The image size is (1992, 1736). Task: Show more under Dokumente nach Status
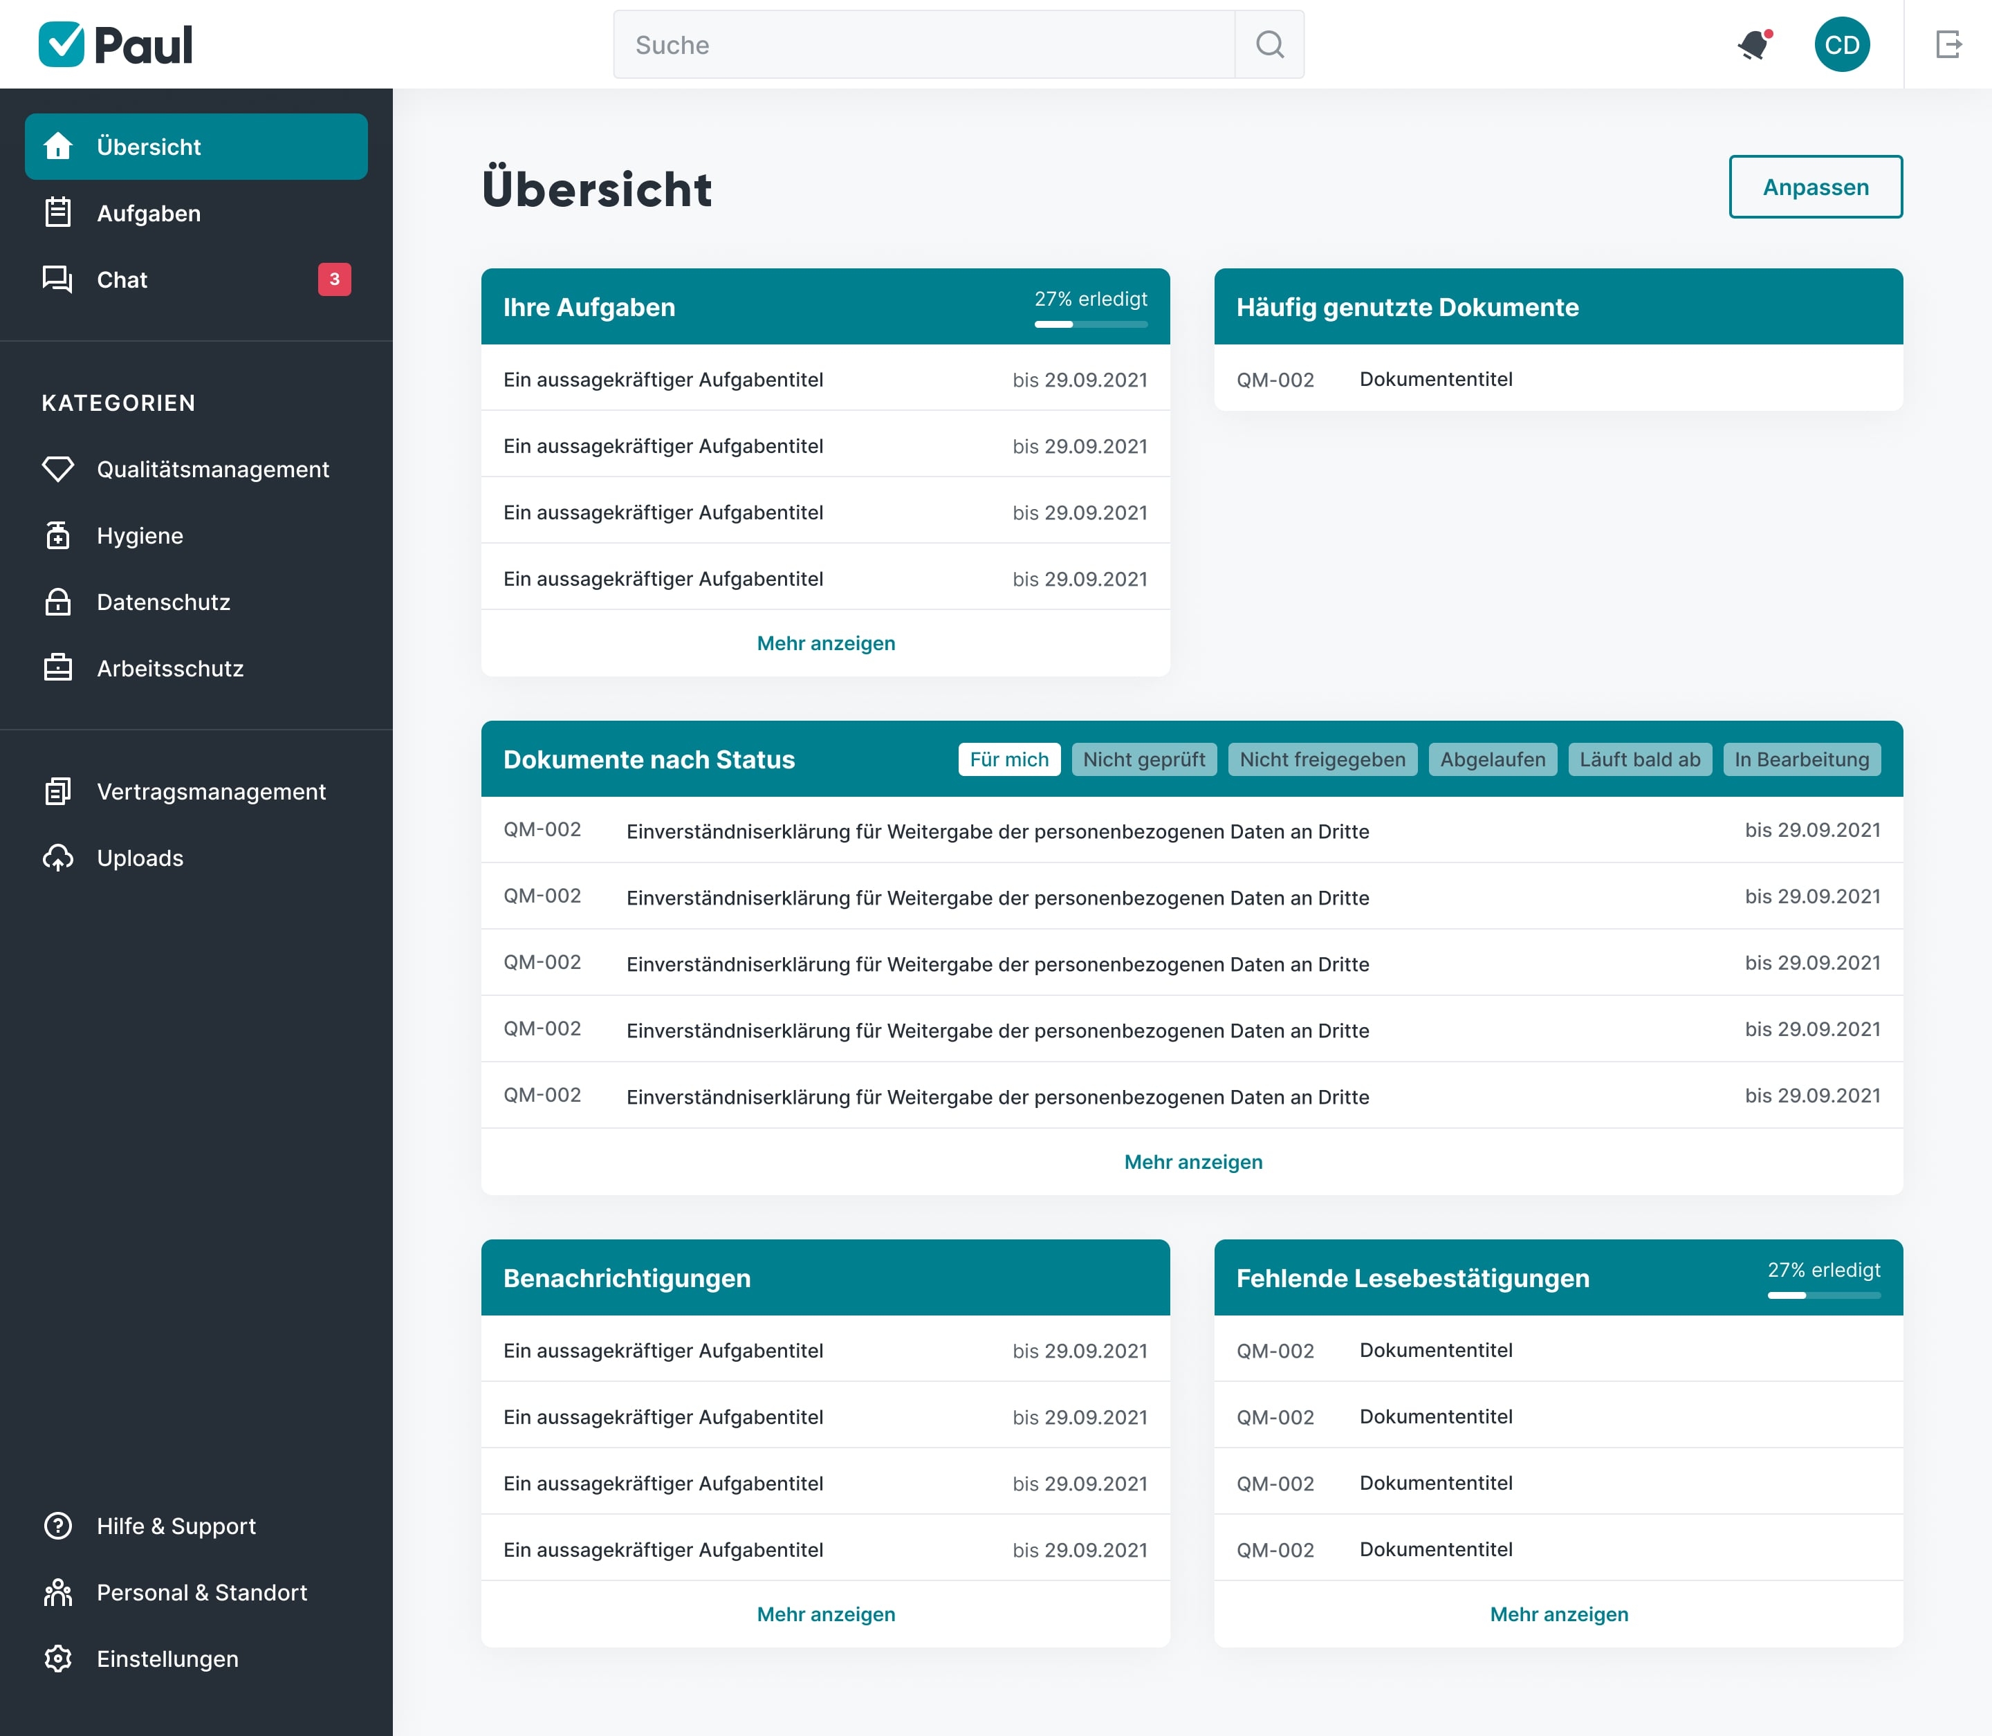1192,1161
